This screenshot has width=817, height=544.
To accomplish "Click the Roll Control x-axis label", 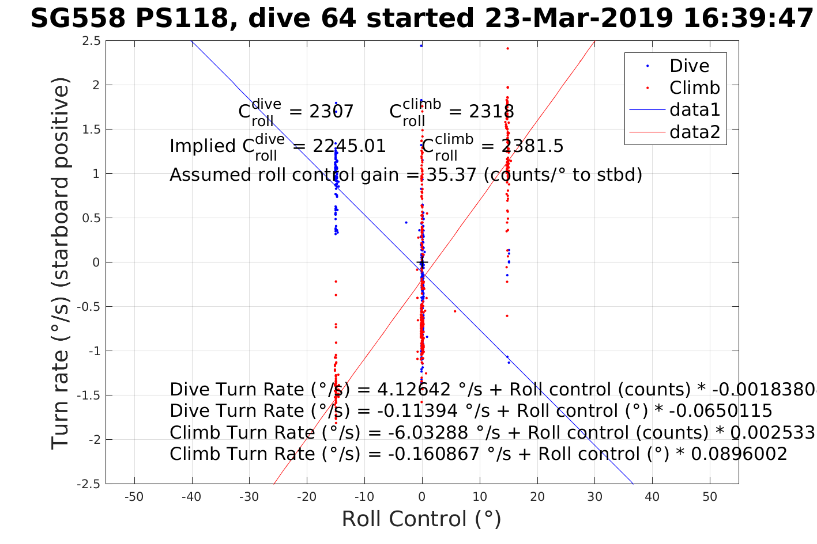I will pyautogui.click(x=421, y=519).
